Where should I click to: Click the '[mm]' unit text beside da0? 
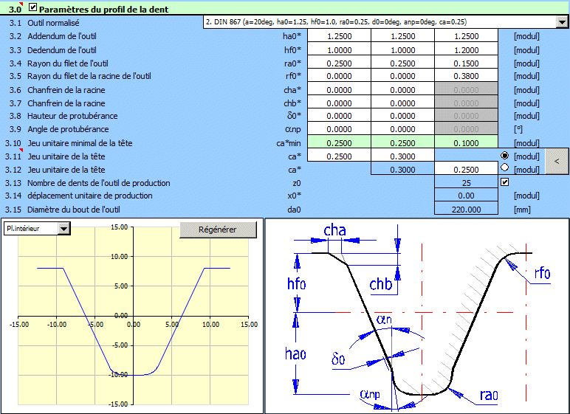522,210
